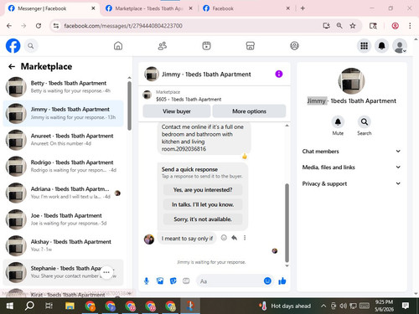
Task: Open File Explorer from taskbar
Action: point(70,306)
